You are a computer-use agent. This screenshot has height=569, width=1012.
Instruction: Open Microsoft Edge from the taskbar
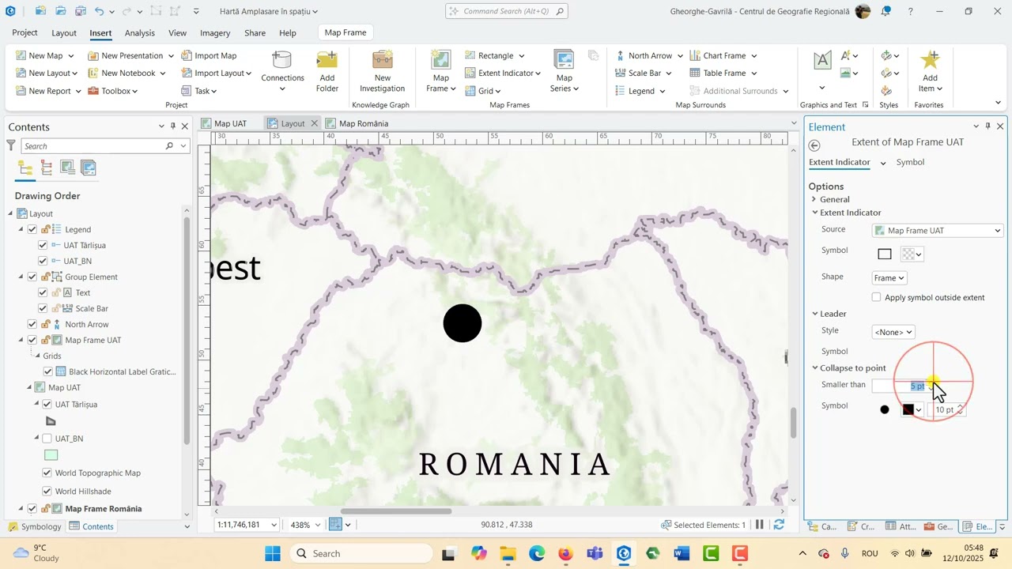[537, 553]
